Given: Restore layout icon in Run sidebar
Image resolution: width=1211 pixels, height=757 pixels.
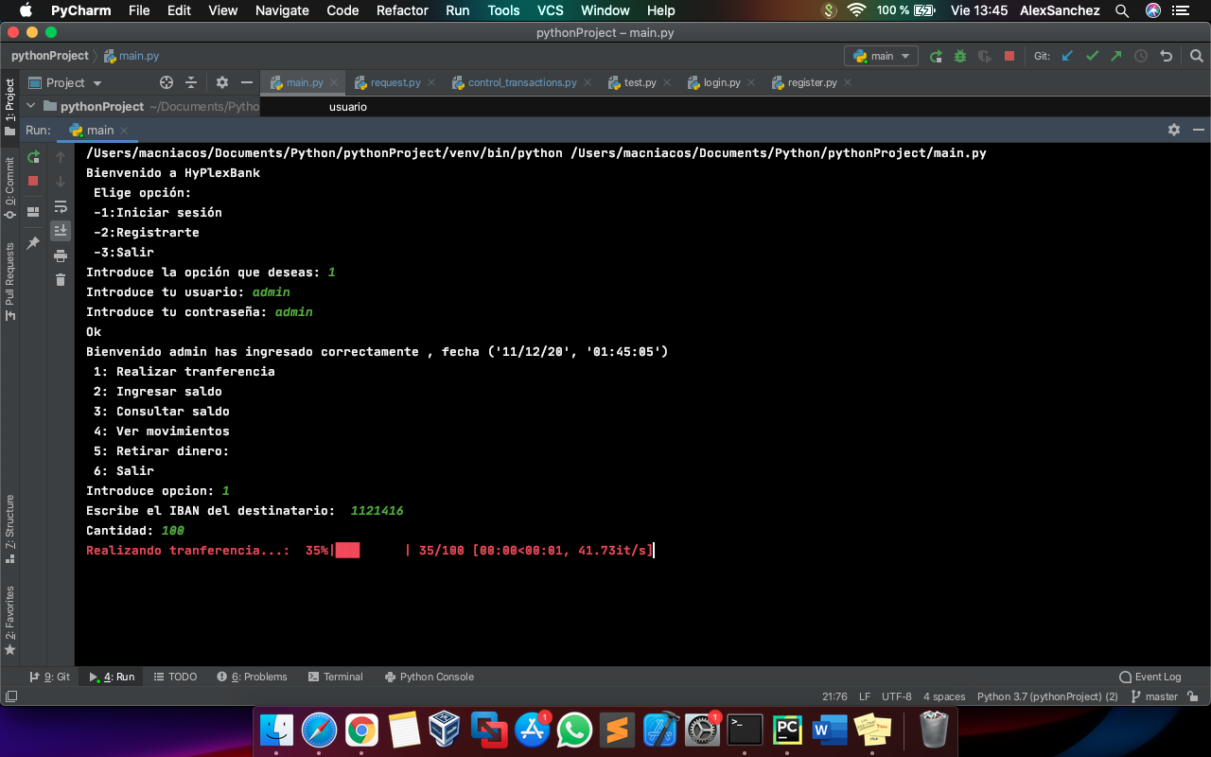Looking at the screenshot, I should coord(33,212).
